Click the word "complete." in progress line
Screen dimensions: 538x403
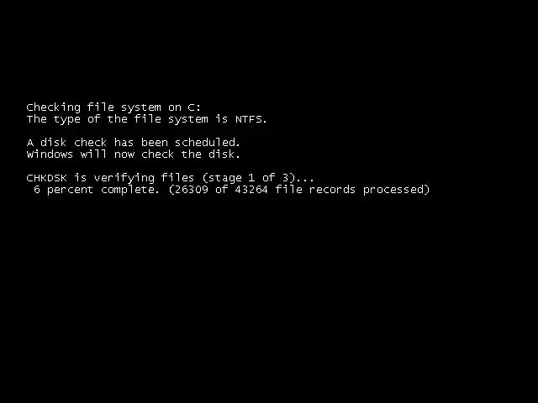coord(131,190)
